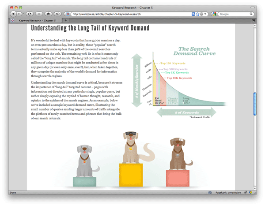Reload the current page
This screenshot has height=206, width=265.
(30, 14)
